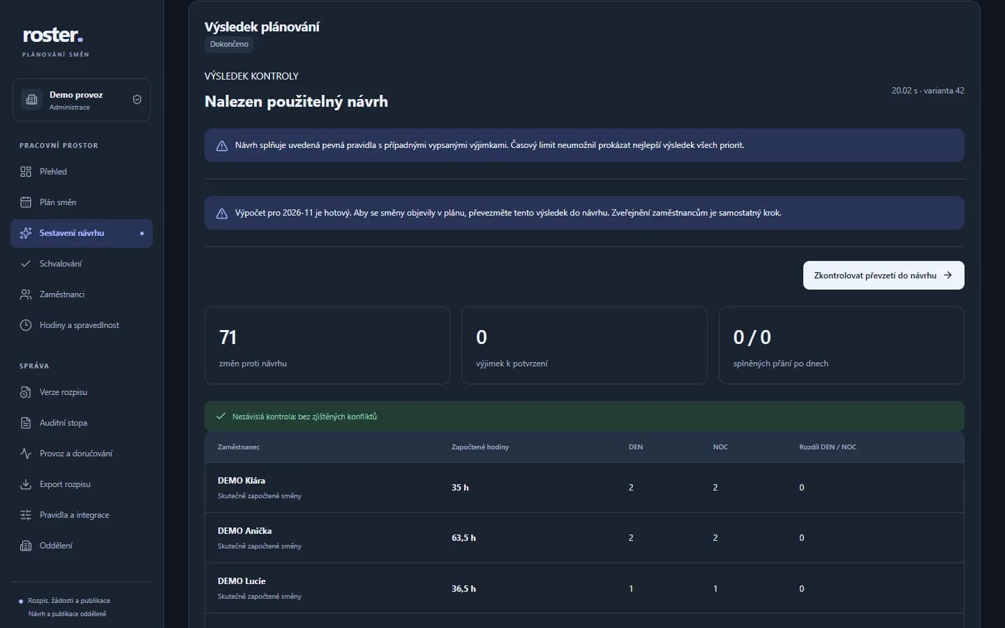Click the 'Rozdíl DEN / NOC' column header
1005x628 pixels.
tap(828, 447)
